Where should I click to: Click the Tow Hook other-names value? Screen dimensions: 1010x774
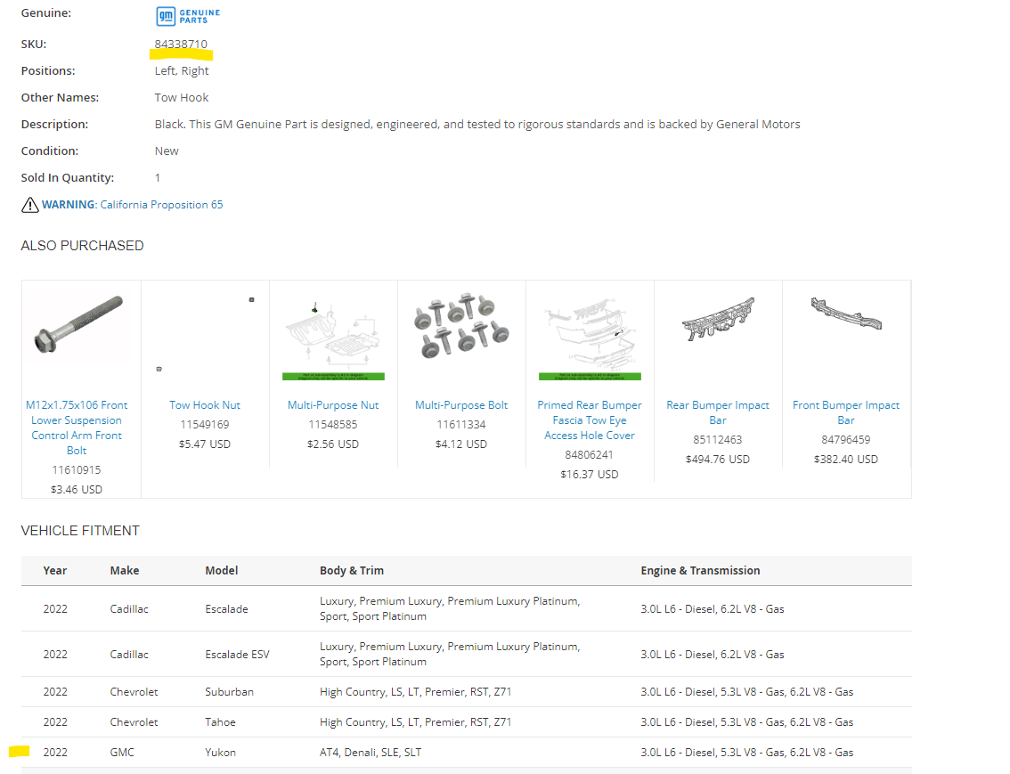[x=182, y=97]
